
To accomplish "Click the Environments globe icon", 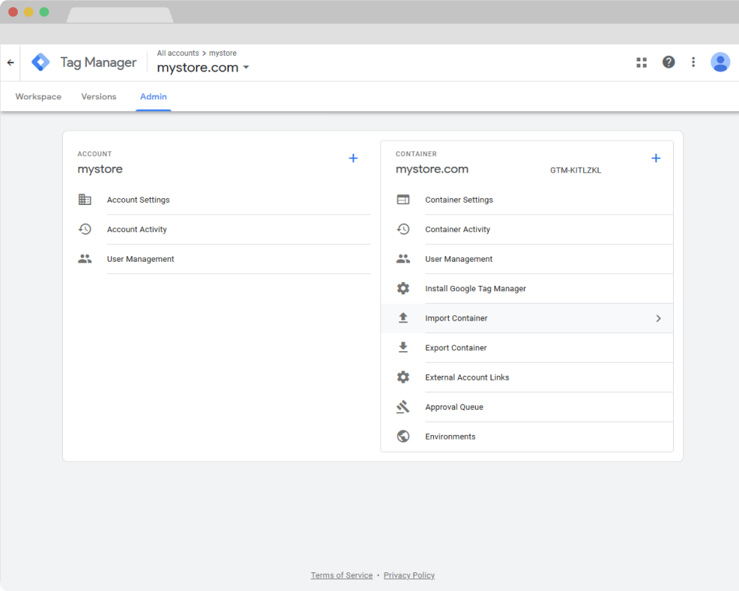I will pyautogui.click(x=403, y=436).
